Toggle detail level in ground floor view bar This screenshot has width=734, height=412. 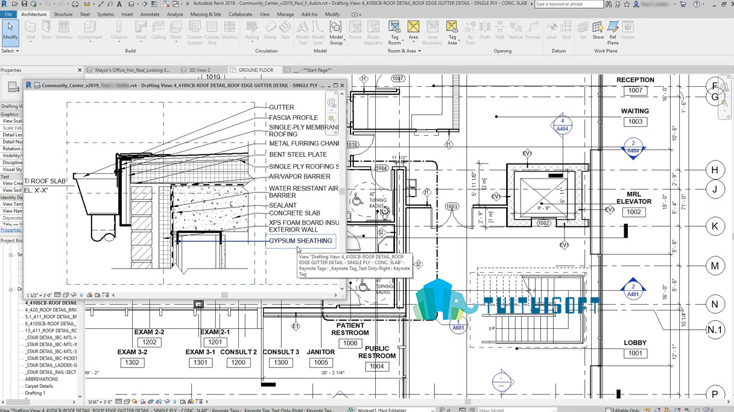pyautogui.click(x=118, y=401)
